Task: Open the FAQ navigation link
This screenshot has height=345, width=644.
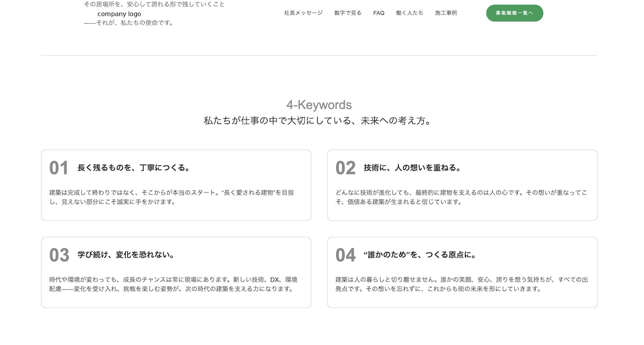Action: tap(378, 13)
